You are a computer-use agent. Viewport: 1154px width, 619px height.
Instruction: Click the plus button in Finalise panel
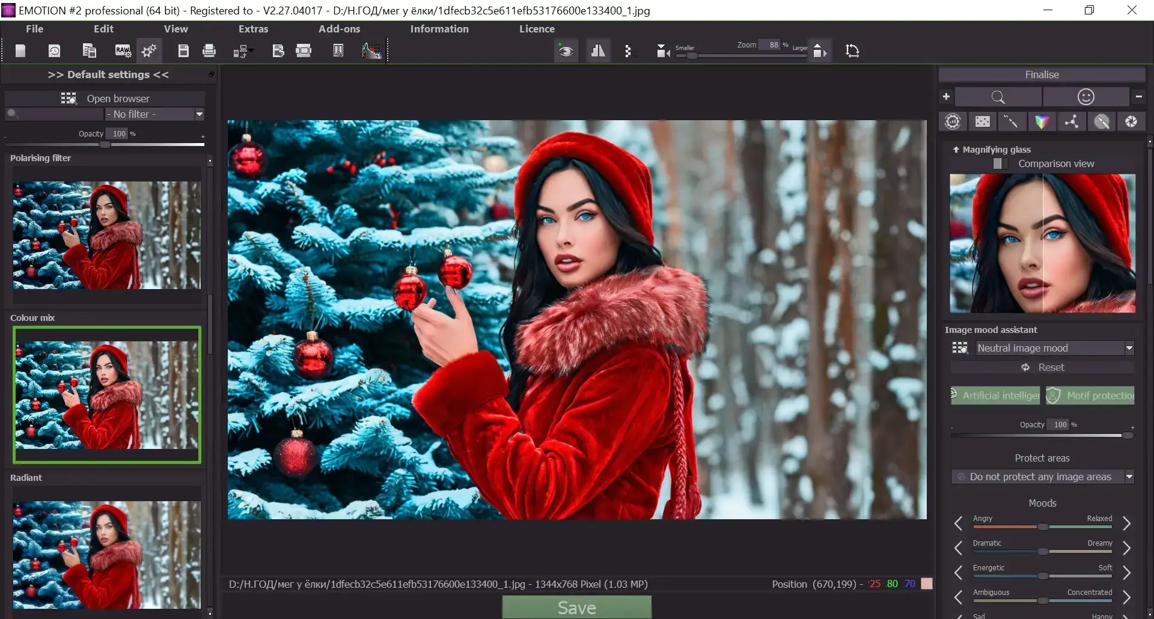(x=946, y=96)
